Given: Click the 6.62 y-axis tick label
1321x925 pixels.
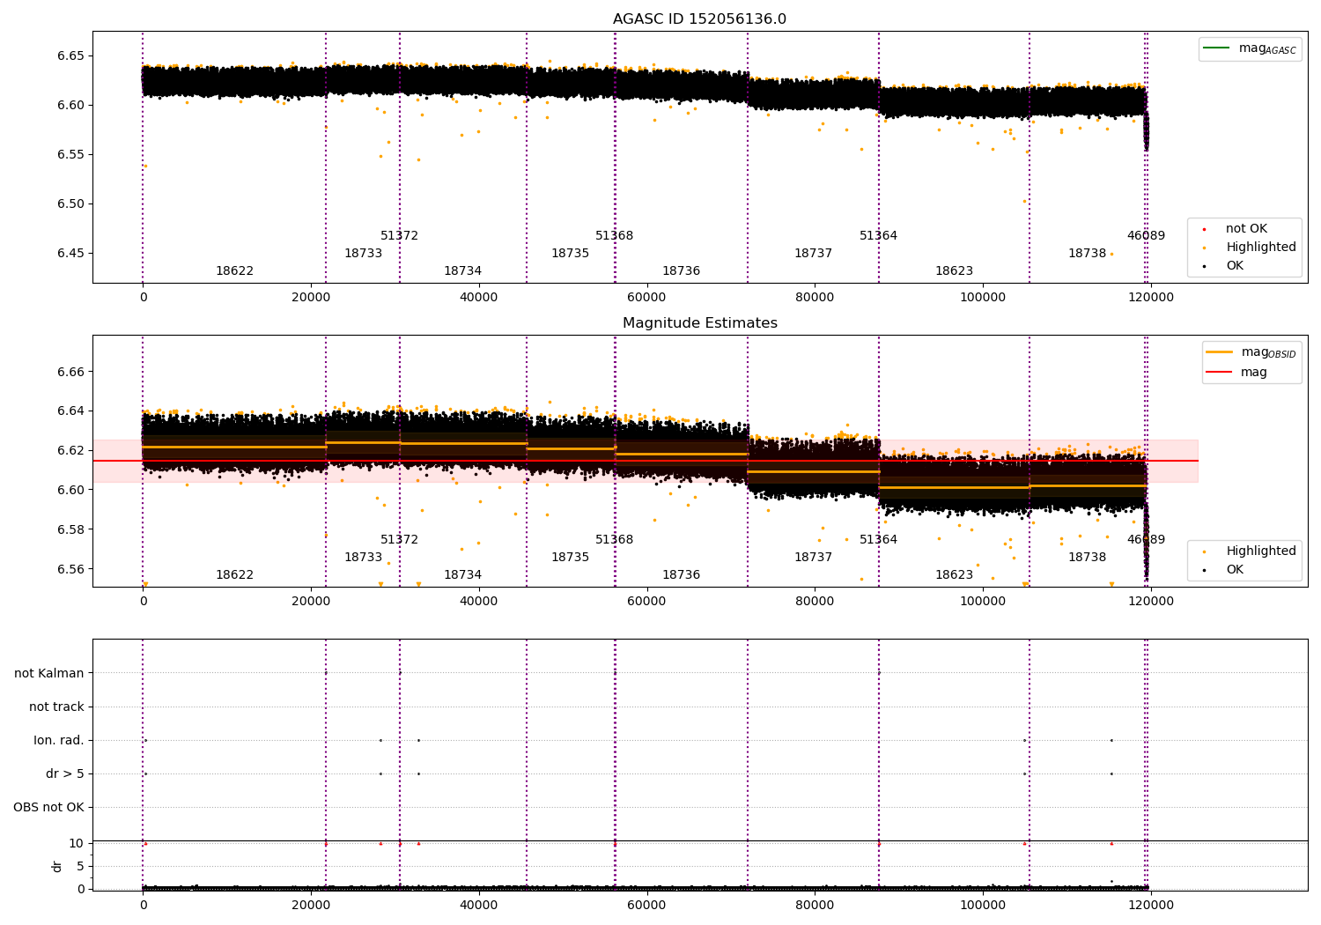Looking at the screenshot, I should click(70, 450).
